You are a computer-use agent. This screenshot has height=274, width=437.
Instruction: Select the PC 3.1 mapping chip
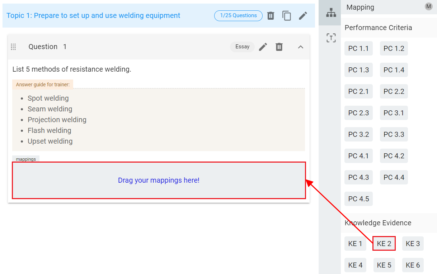coord(394,113)
